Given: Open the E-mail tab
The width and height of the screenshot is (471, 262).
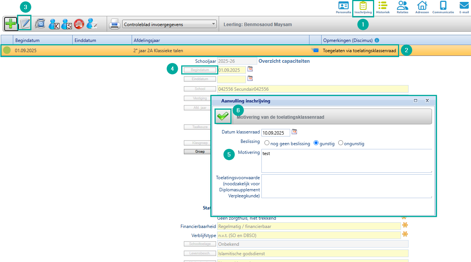Looking at the screenshot, I should 464,8.
